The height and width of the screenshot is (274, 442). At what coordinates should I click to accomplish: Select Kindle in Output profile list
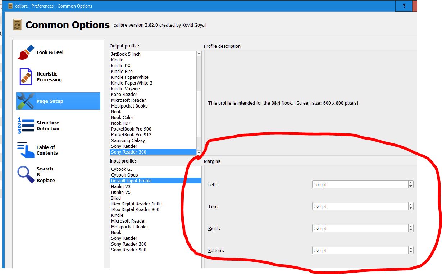point(153,60)
